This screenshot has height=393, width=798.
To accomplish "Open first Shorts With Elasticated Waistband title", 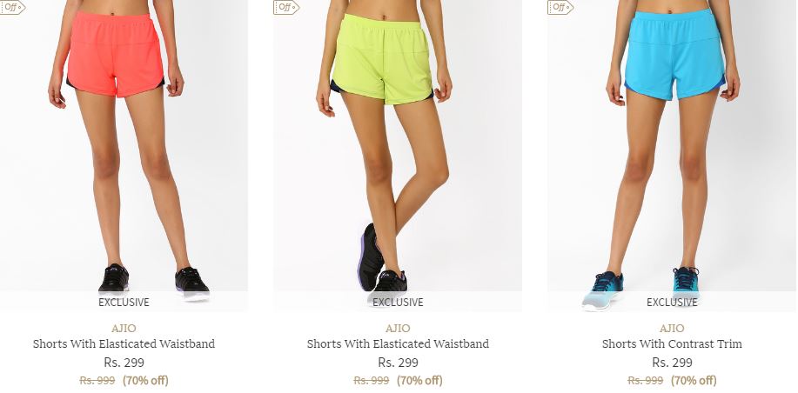I will pyautogui.click(x=124, y=343).
